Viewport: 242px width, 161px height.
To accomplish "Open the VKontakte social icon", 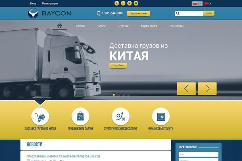I will coord(136,3).
